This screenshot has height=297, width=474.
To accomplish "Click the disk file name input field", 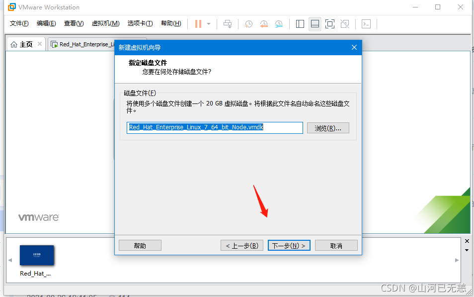I will [215, 127].
